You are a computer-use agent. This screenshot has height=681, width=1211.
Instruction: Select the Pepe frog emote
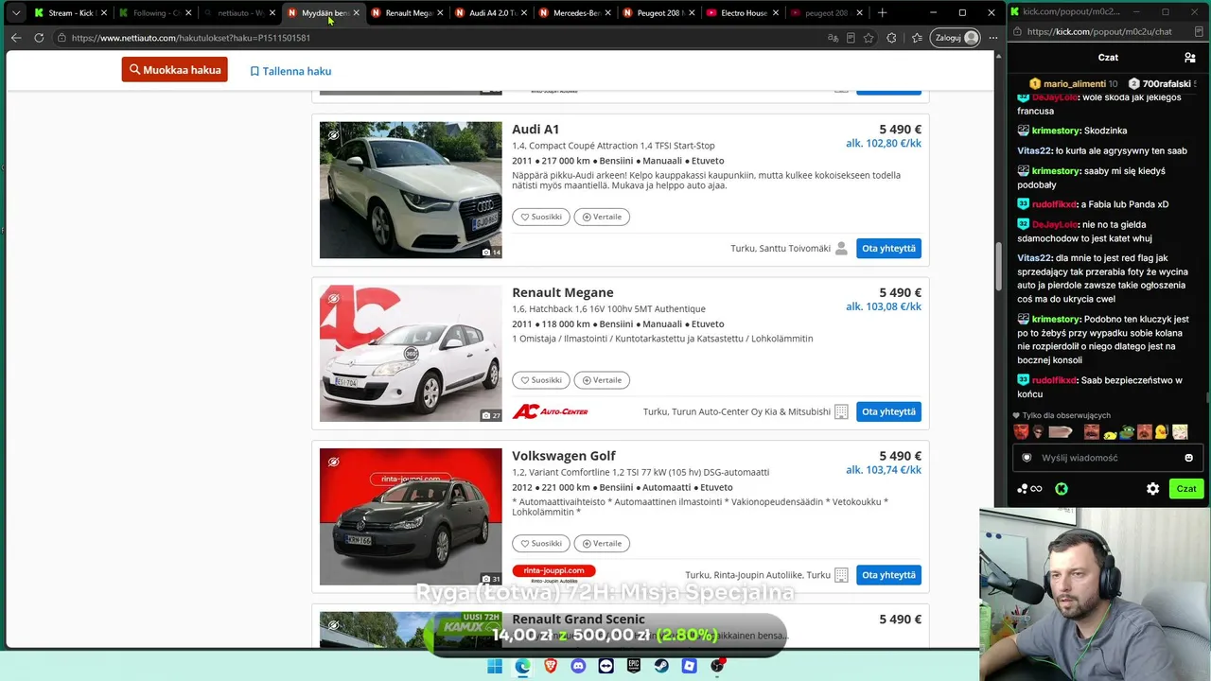1127,432
